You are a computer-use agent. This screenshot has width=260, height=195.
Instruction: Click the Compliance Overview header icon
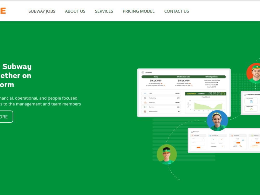tap(245, 95)
